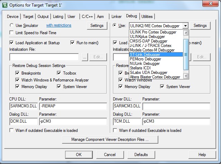
Task: Click the debugger list scrollbar thumb
Action: tap(186, 55)
